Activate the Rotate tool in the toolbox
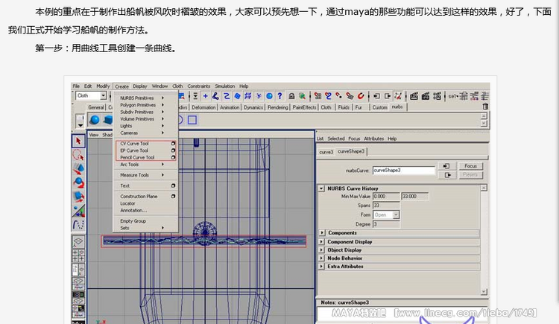Image resolution: width=559 pixels, height=324 pixels. [x=78, y=182]
